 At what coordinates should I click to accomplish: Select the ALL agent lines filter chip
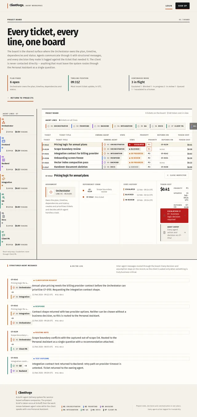point(194,126)
